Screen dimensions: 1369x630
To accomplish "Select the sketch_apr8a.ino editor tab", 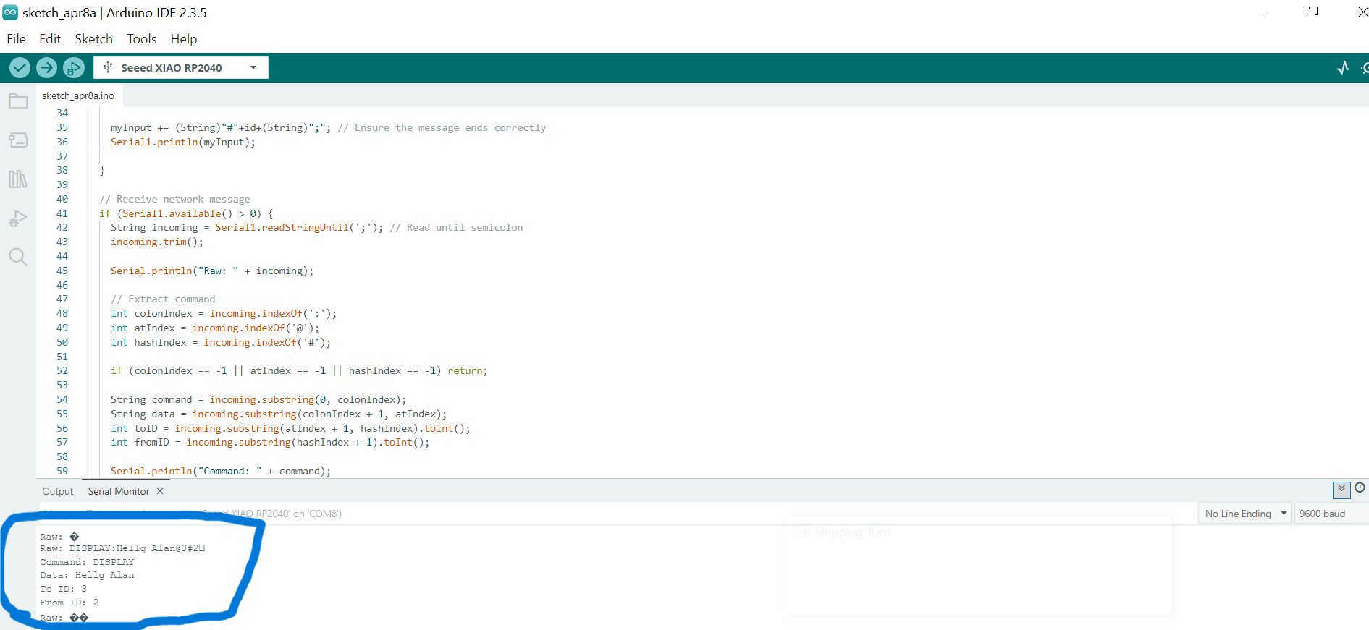I will tap(78, 95).
